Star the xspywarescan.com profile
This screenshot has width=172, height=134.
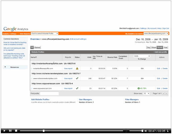[x=32, y=89]
